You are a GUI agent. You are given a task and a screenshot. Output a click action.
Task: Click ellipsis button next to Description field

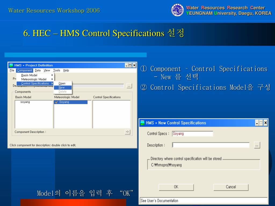(x=257, y=145)
